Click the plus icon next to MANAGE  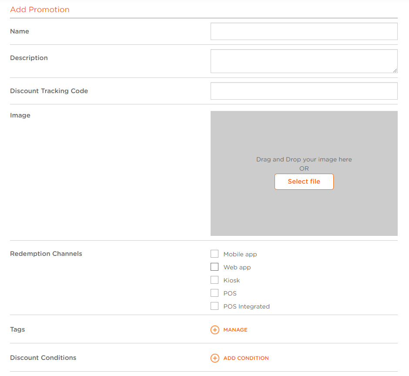tap(215, 330)
